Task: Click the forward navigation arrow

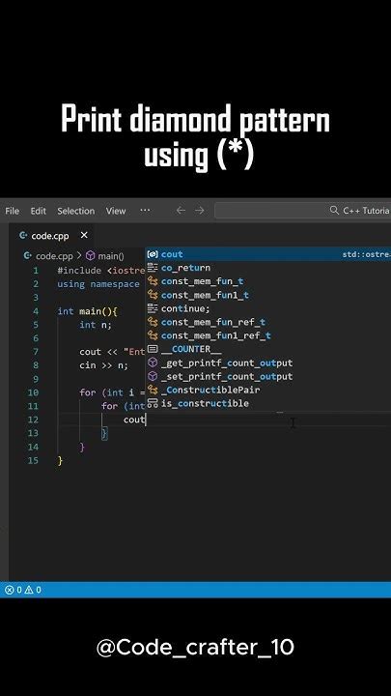Action: (x=200, y=211)
